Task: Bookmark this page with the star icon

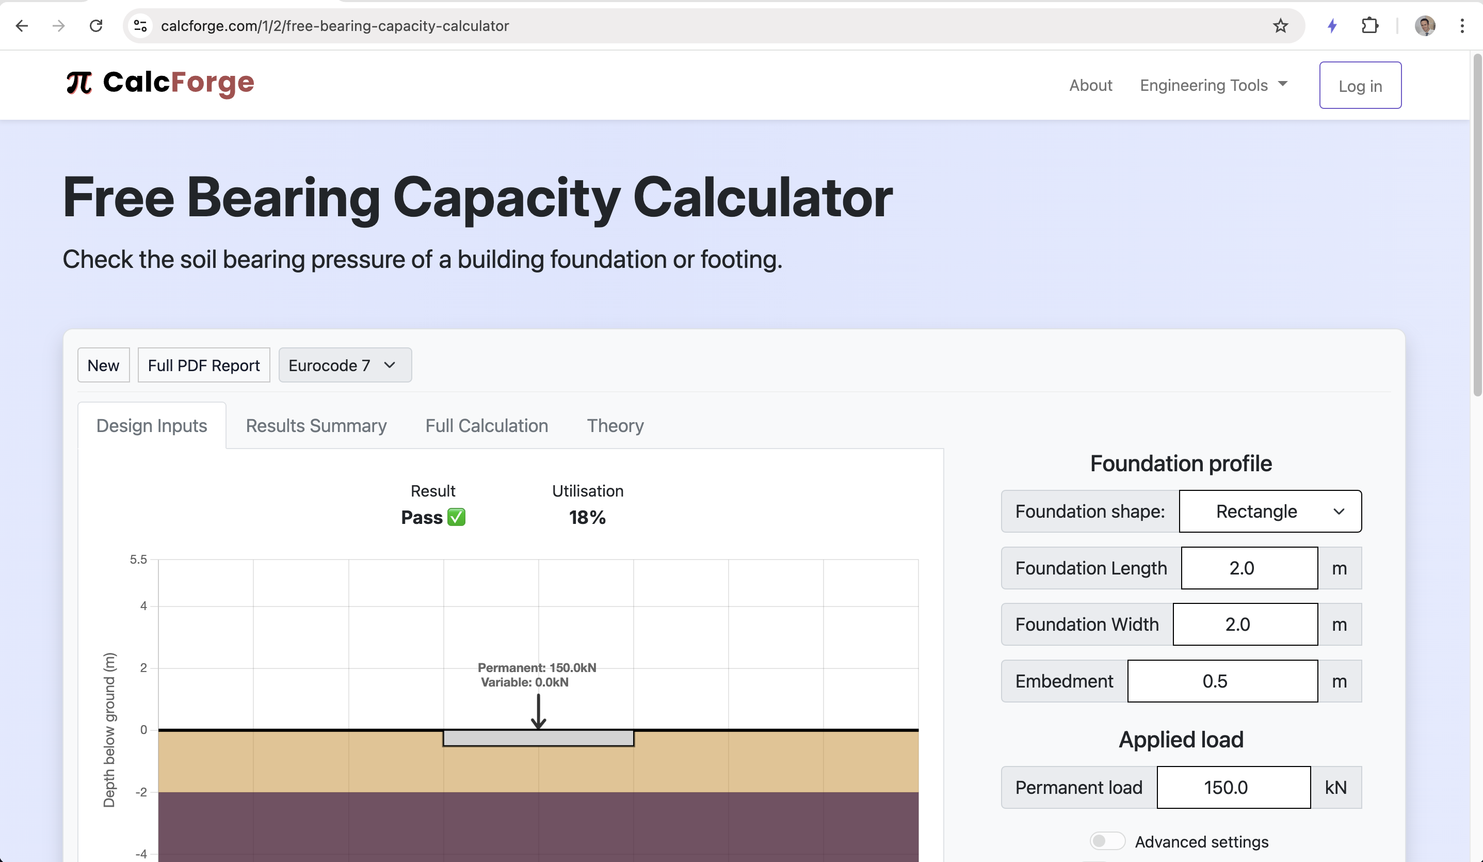Action: 1280,25
